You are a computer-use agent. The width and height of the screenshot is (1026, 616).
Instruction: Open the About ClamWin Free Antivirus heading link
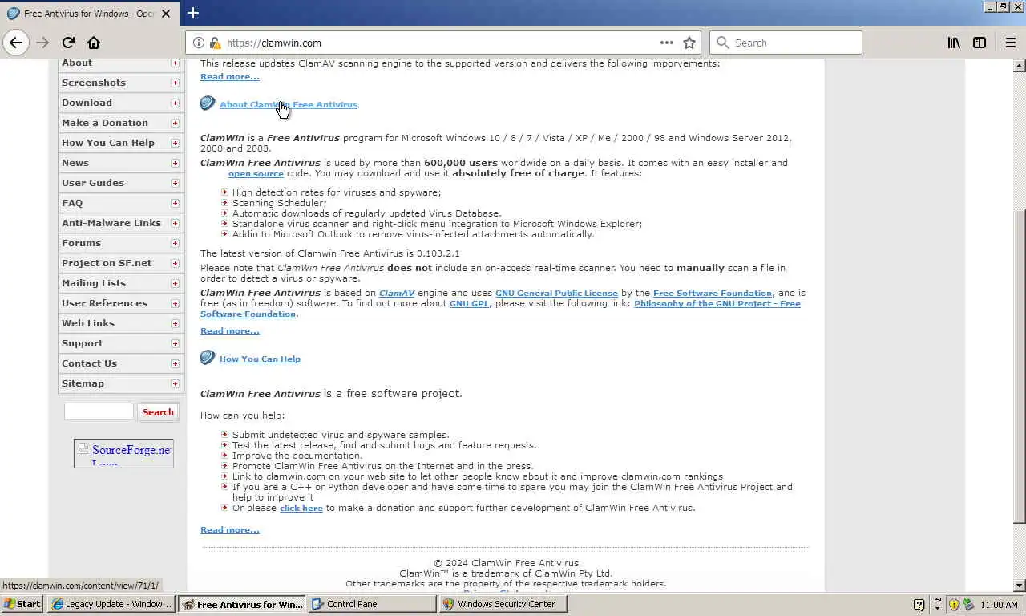click(x=289, y=104)
